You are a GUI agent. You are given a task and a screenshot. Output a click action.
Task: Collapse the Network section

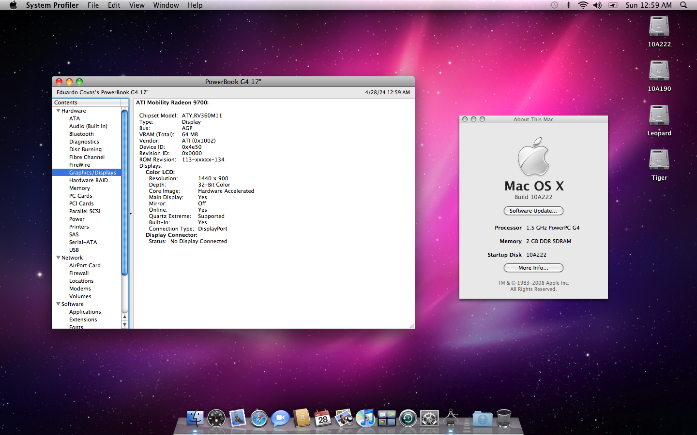coord(58,257)
